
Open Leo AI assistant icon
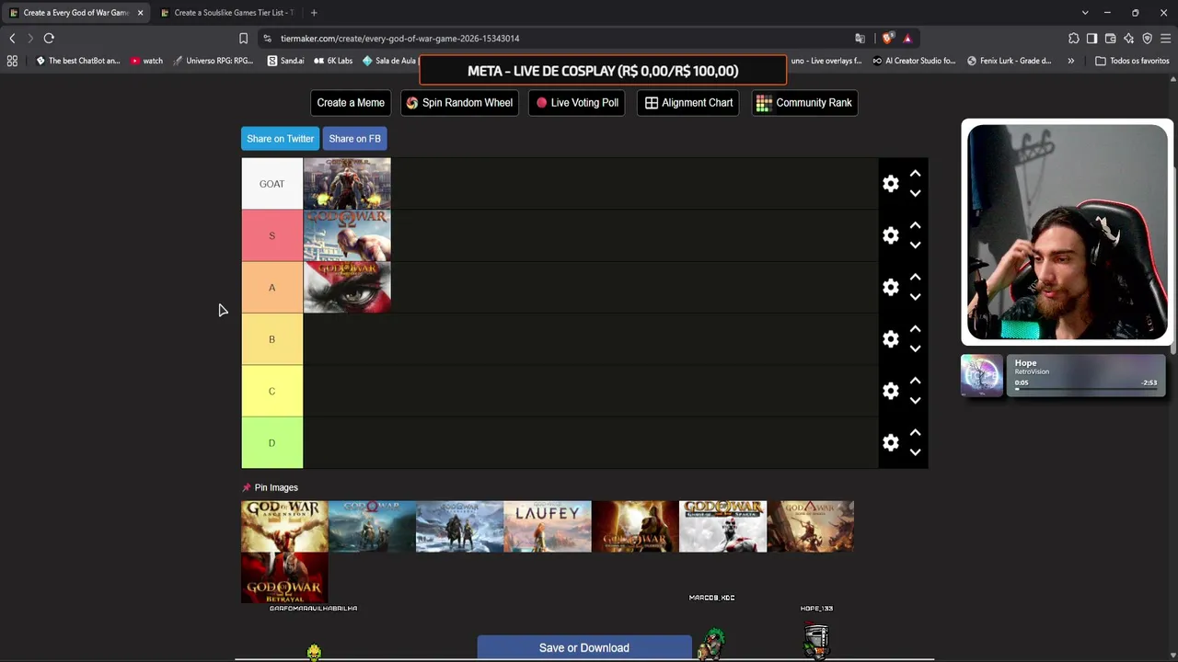click(x=1128, y=39)
